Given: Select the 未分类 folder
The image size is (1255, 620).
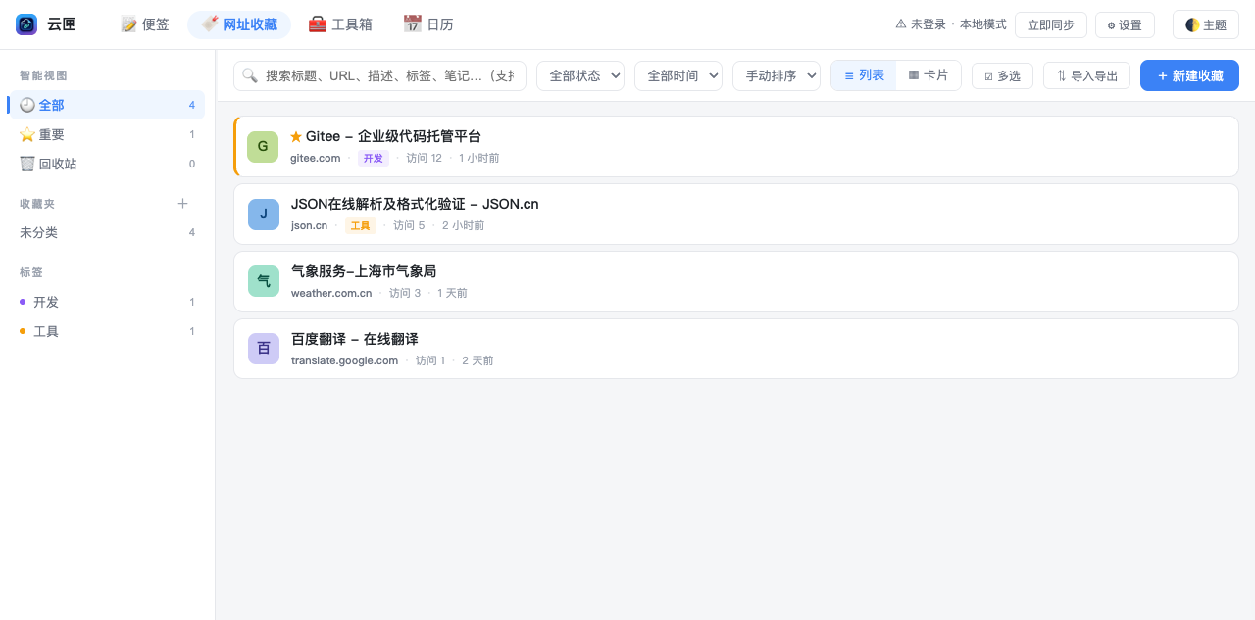Looking at the screenshot, I should 106,232.
